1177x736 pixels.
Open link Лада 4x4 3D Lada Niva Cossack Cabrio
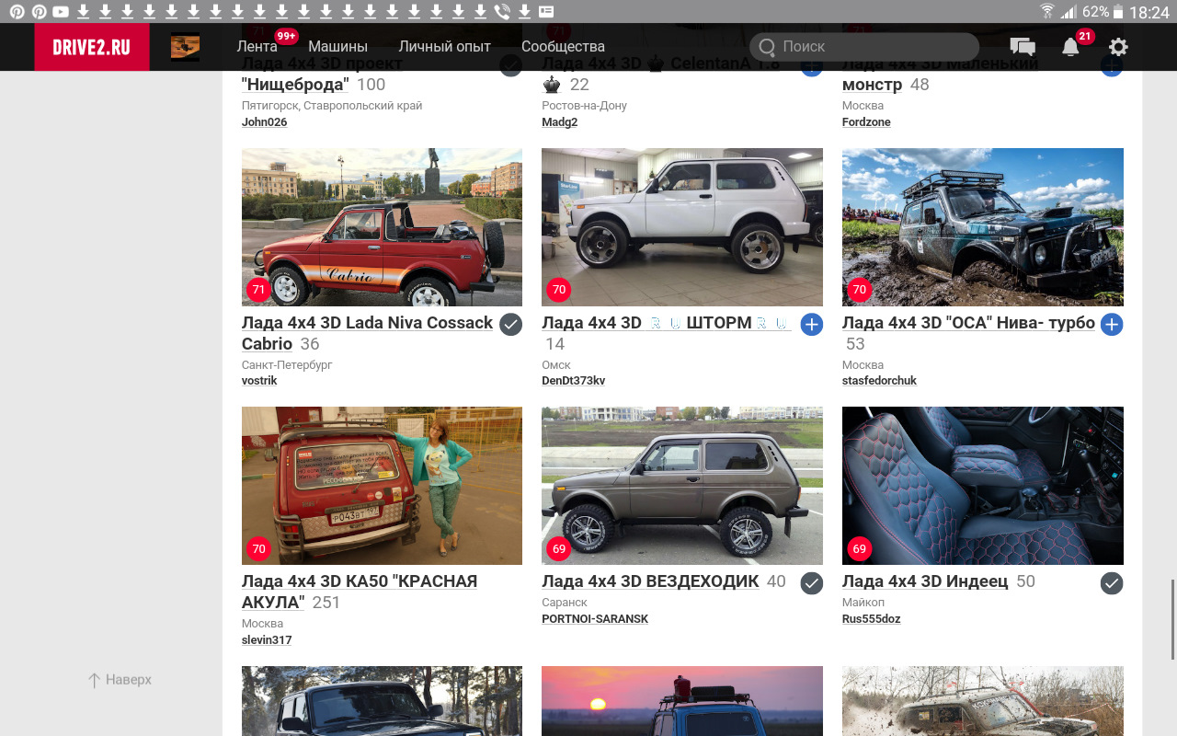(x=367, y=333)
